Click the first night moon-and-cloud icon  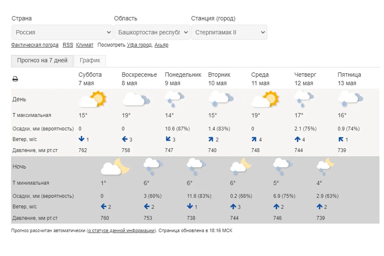pos(115,166)
